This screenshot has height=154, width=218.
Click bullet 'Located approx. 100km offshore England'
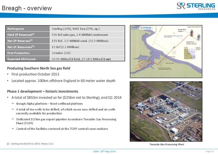coord(63,81)
